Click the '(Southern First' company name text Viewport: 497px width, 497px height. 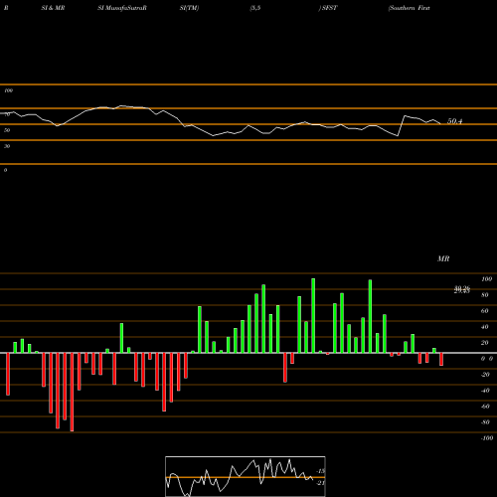[x=410, y=8]
